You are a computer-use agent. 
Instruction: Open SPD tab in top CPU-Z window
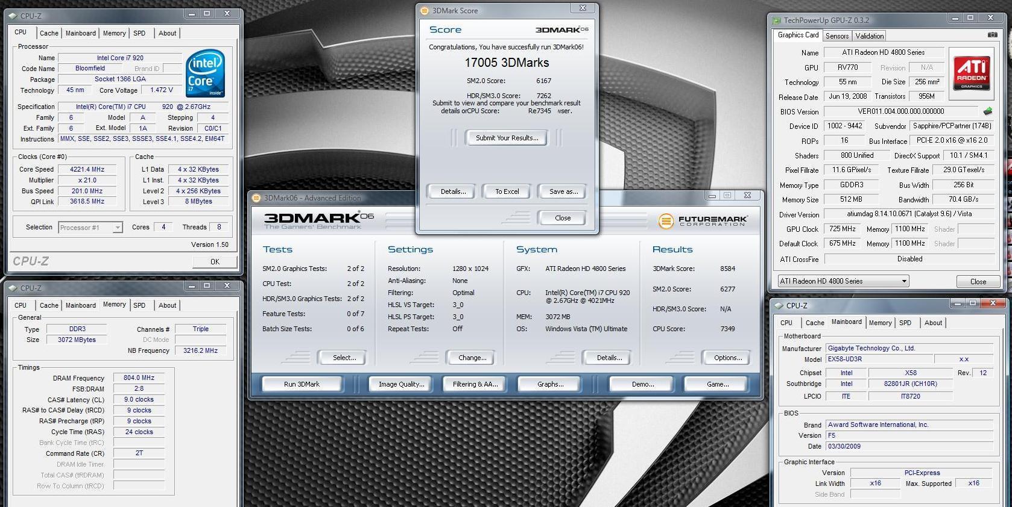pos(139,33)
